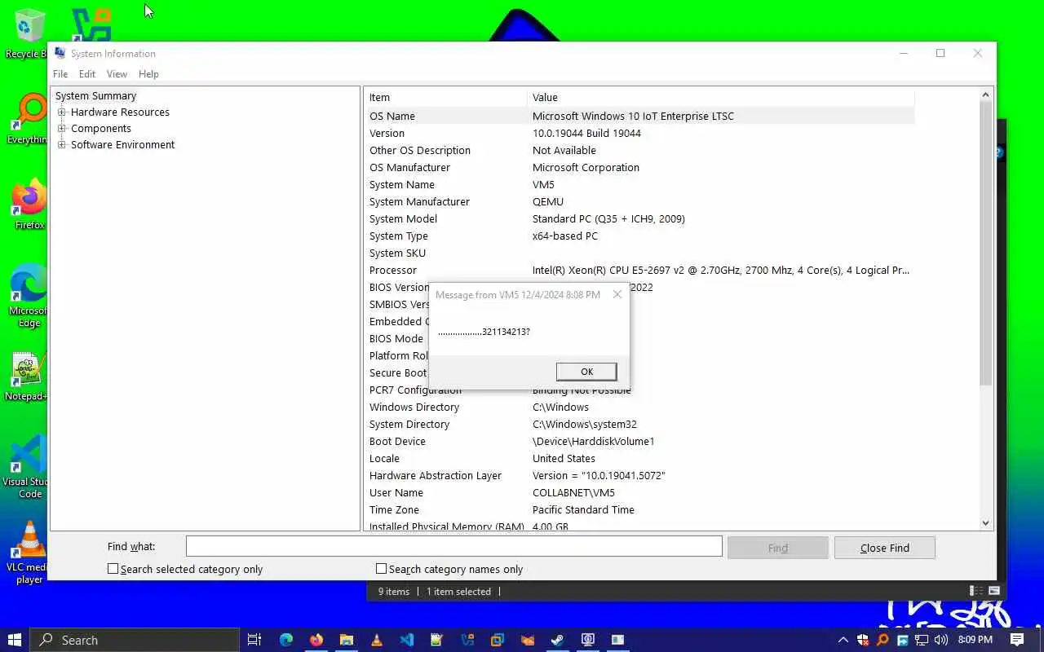Select the System Information taskbar icon
The width and height of the screenshot is (1044, 652).
point(588,640)
